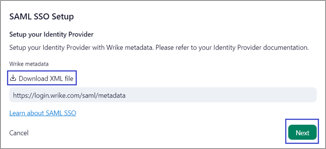Click the Wrike metadata label

click(x=29, y=63)
